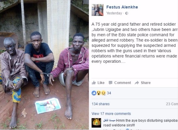
Task: Click the Like thumbs-up icon
Action: [94, 83]
